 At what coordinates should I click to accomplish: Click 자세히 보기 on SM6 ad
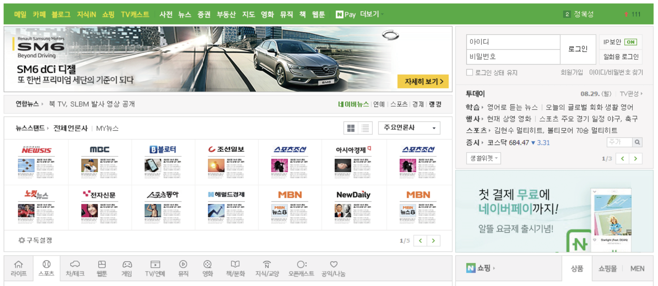(423, 81)
